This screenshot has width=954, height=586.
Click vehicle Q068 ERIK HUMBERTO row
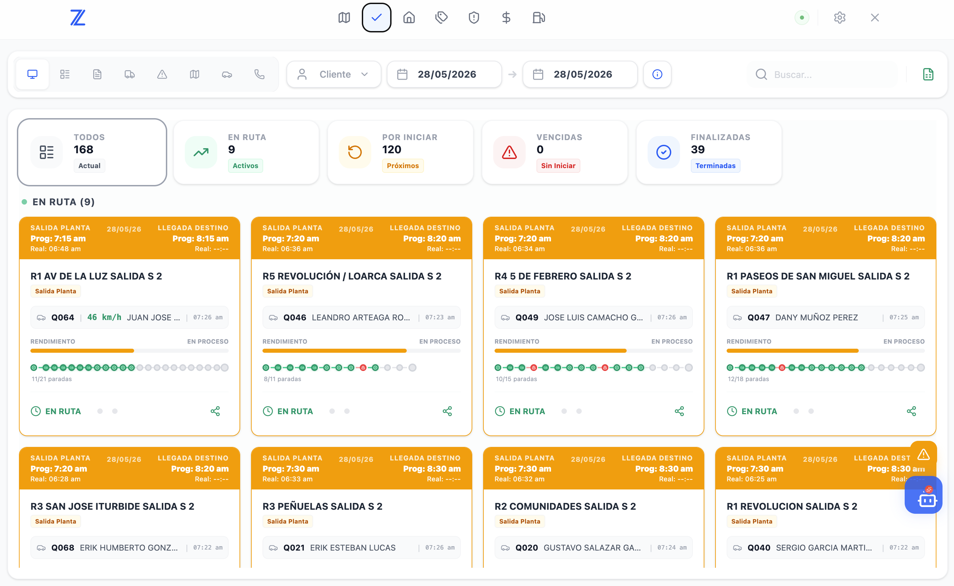(129, 548)
